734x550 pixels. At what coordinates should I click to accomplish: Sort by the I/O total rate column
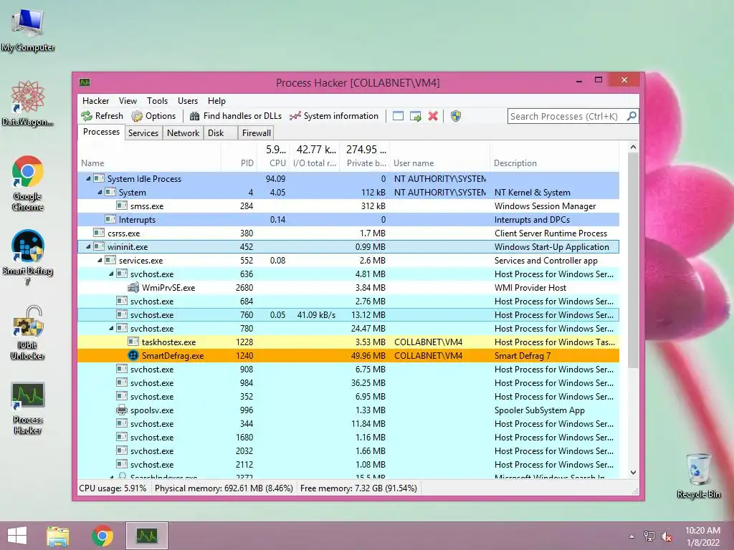pyautogui.click(x=315, y=163)
